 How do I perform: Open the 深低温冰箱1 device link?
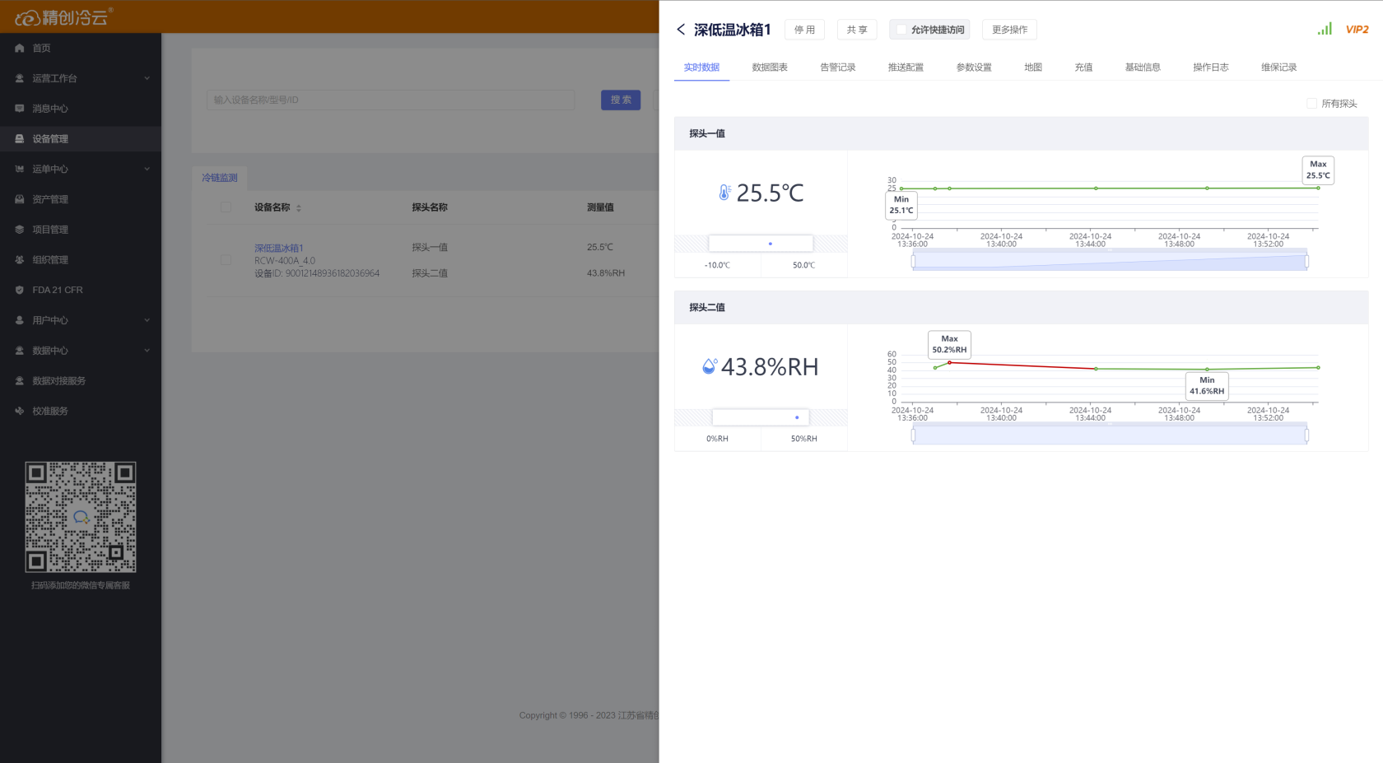point(279,248)
